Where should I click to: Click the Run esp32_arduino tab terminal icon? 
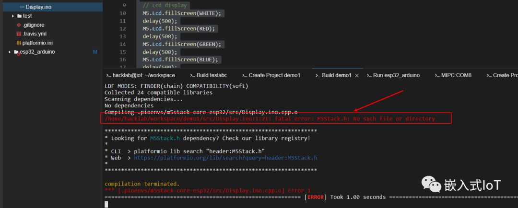point(369,75)
